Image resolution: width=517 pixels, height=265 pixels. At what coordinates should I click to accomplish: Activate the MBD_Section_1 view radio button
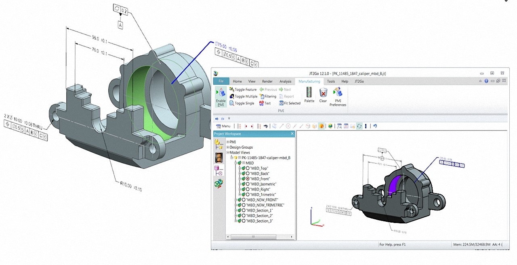(x=244, y=210)
